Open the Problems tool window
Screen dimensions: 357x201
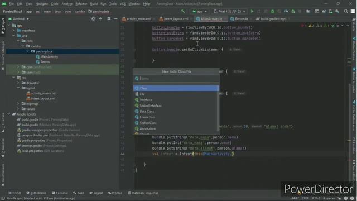[x=36, y=193]
